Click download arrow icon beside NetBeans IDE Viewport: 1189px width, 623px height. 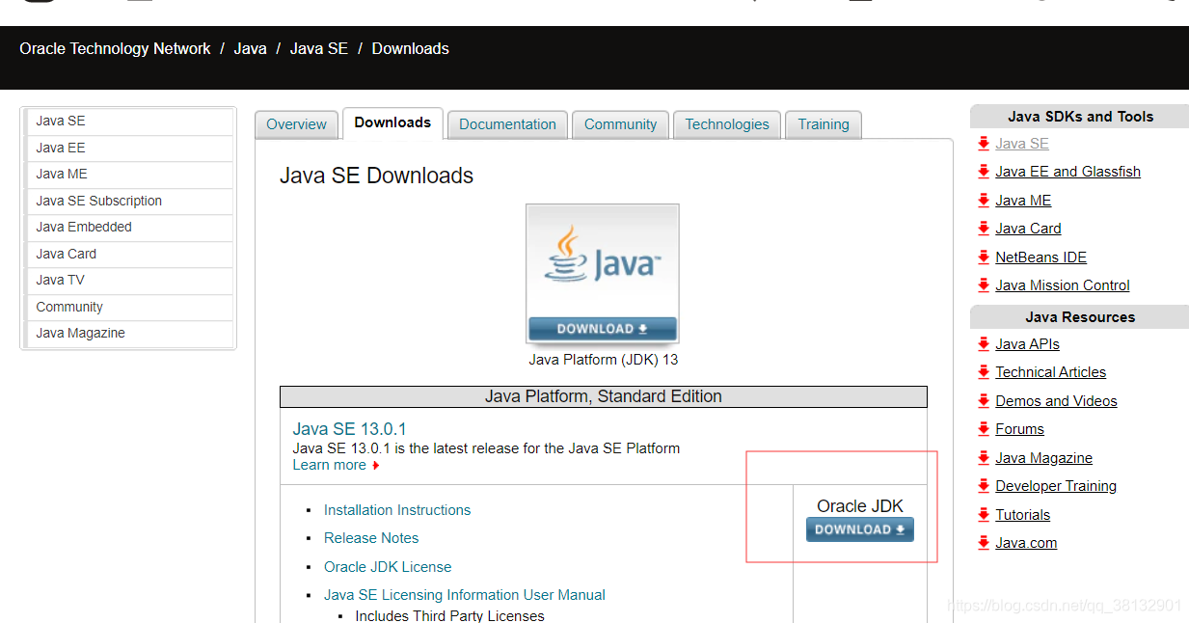coord(984,257)
